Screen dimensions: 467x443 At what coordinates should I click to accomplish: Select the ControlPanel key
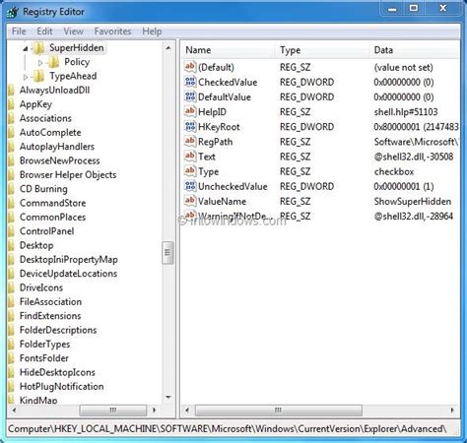click(46, 231)
